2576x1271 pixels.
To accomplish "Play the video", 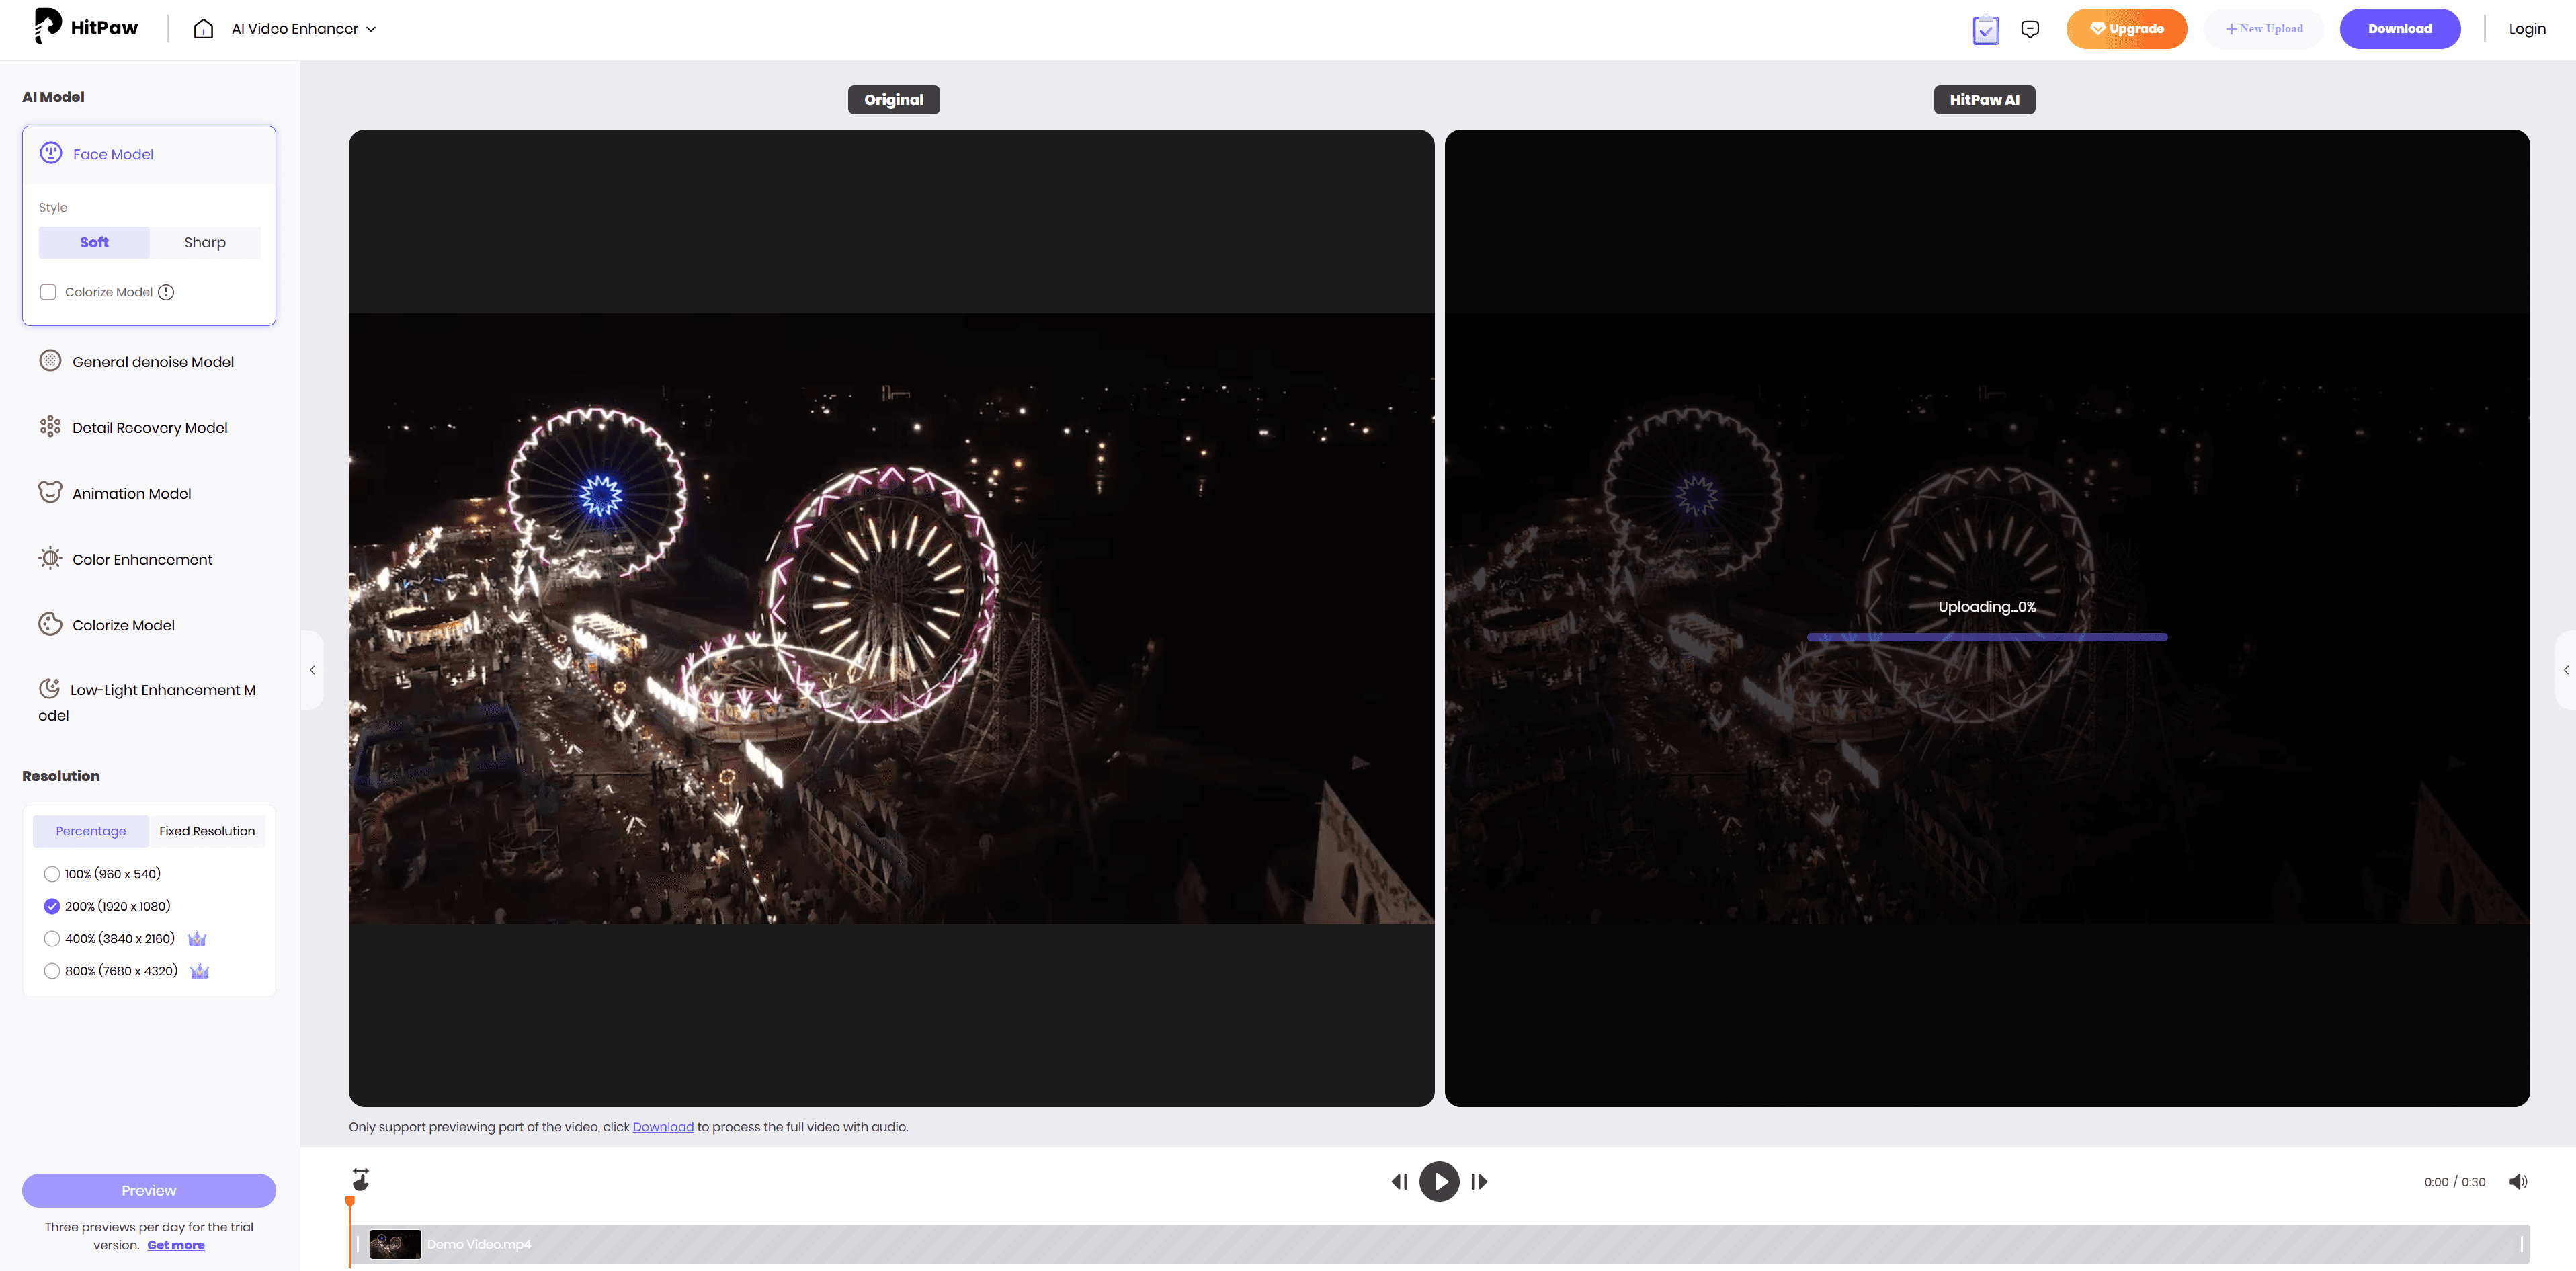I will [x=1439, y=1182].
